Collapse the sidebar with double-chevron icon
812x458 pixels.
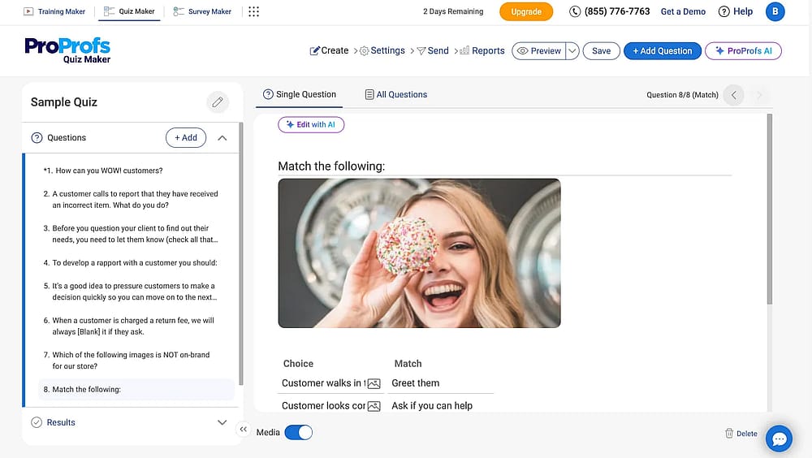(243, 429)
